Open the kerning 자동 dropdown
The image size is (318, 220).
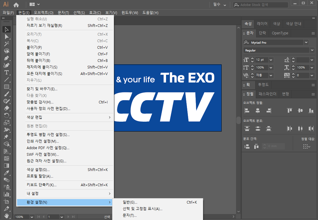coord(271,75)
